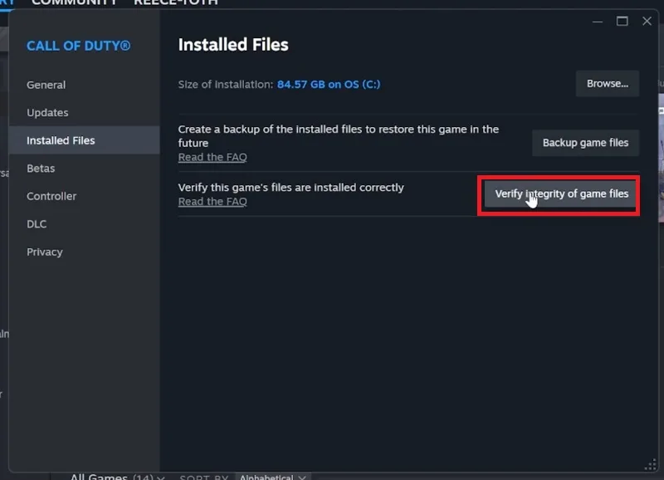This screenshot has height=480, width=664.
Task: Open Alphabetical sort dropdown in library
Action: (273, 477)
